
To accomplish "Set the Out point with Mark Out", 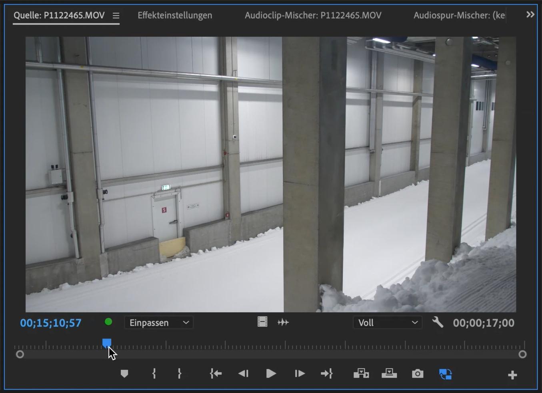I will [180, 374].
